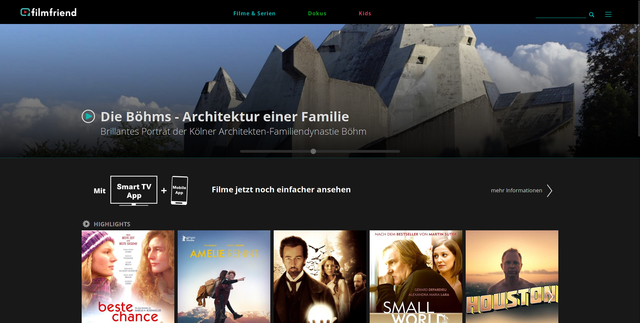This screenshot has width=640, height=323.
Task: Expand mehr Informationen arrow chevron
Action: click(x=550, y=191)
